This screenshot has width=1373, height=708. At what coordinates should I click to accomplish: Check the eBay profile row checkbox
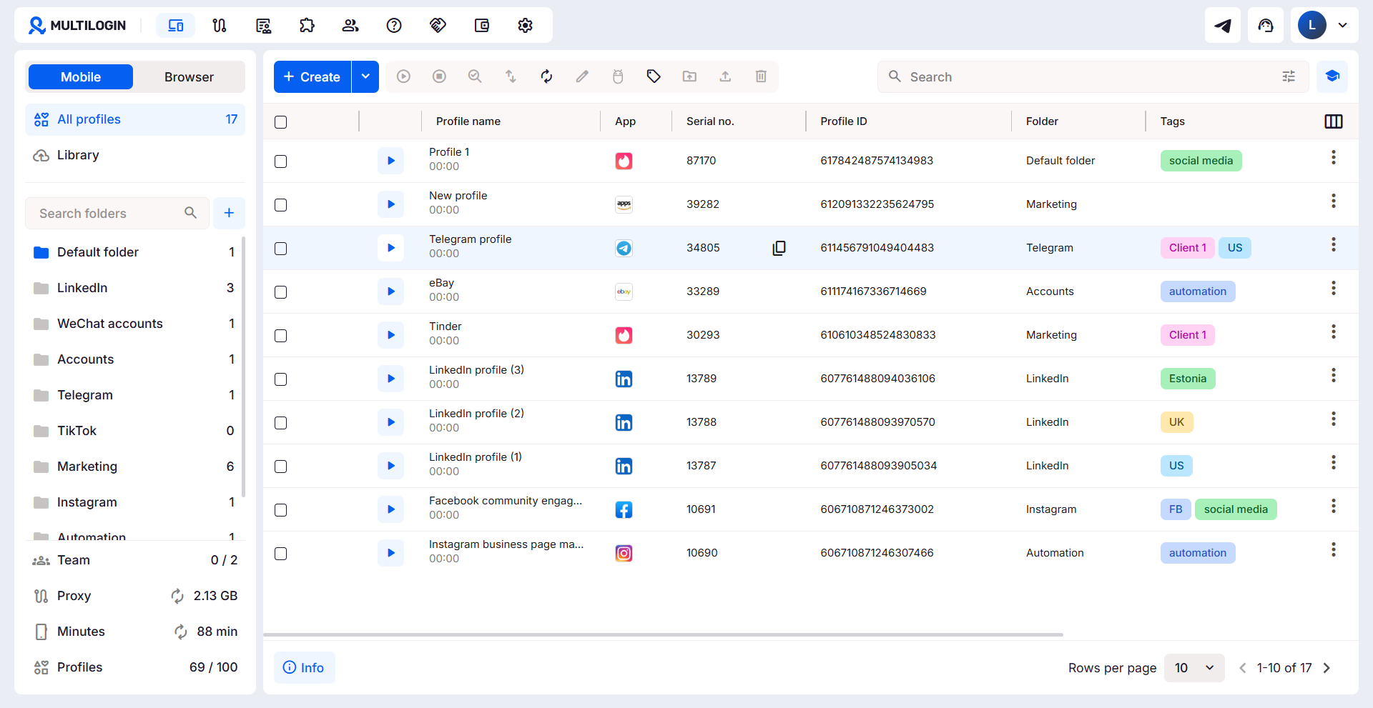[x=281, y=292]
